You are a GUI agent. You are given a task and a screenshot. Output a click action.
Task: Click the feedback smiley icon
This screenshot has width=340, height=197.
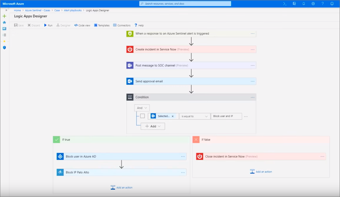[332, 4]
